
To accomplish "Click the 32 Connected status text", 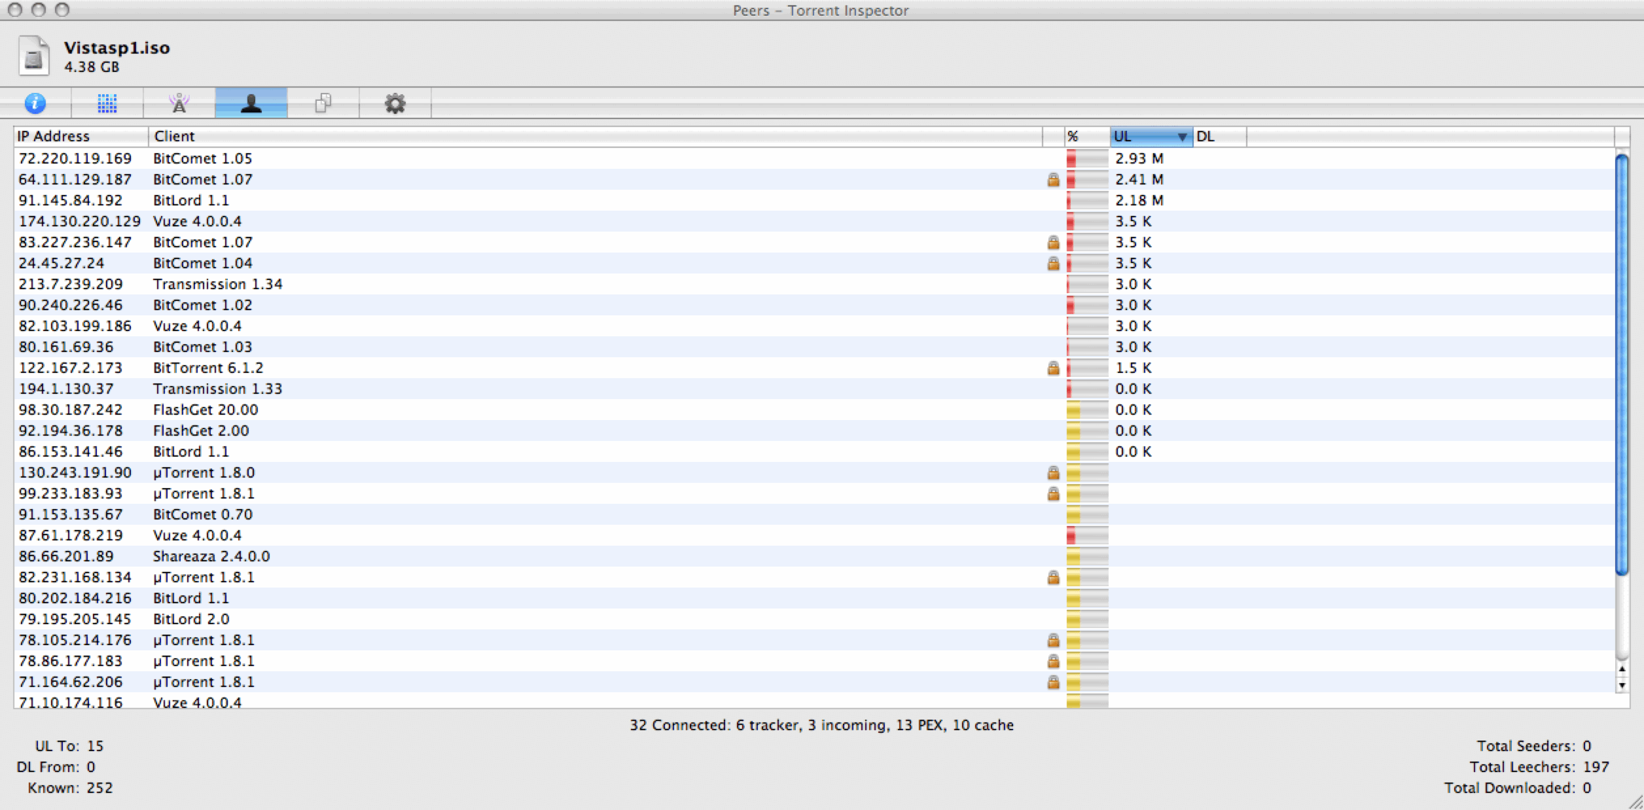I will (821, 725).
